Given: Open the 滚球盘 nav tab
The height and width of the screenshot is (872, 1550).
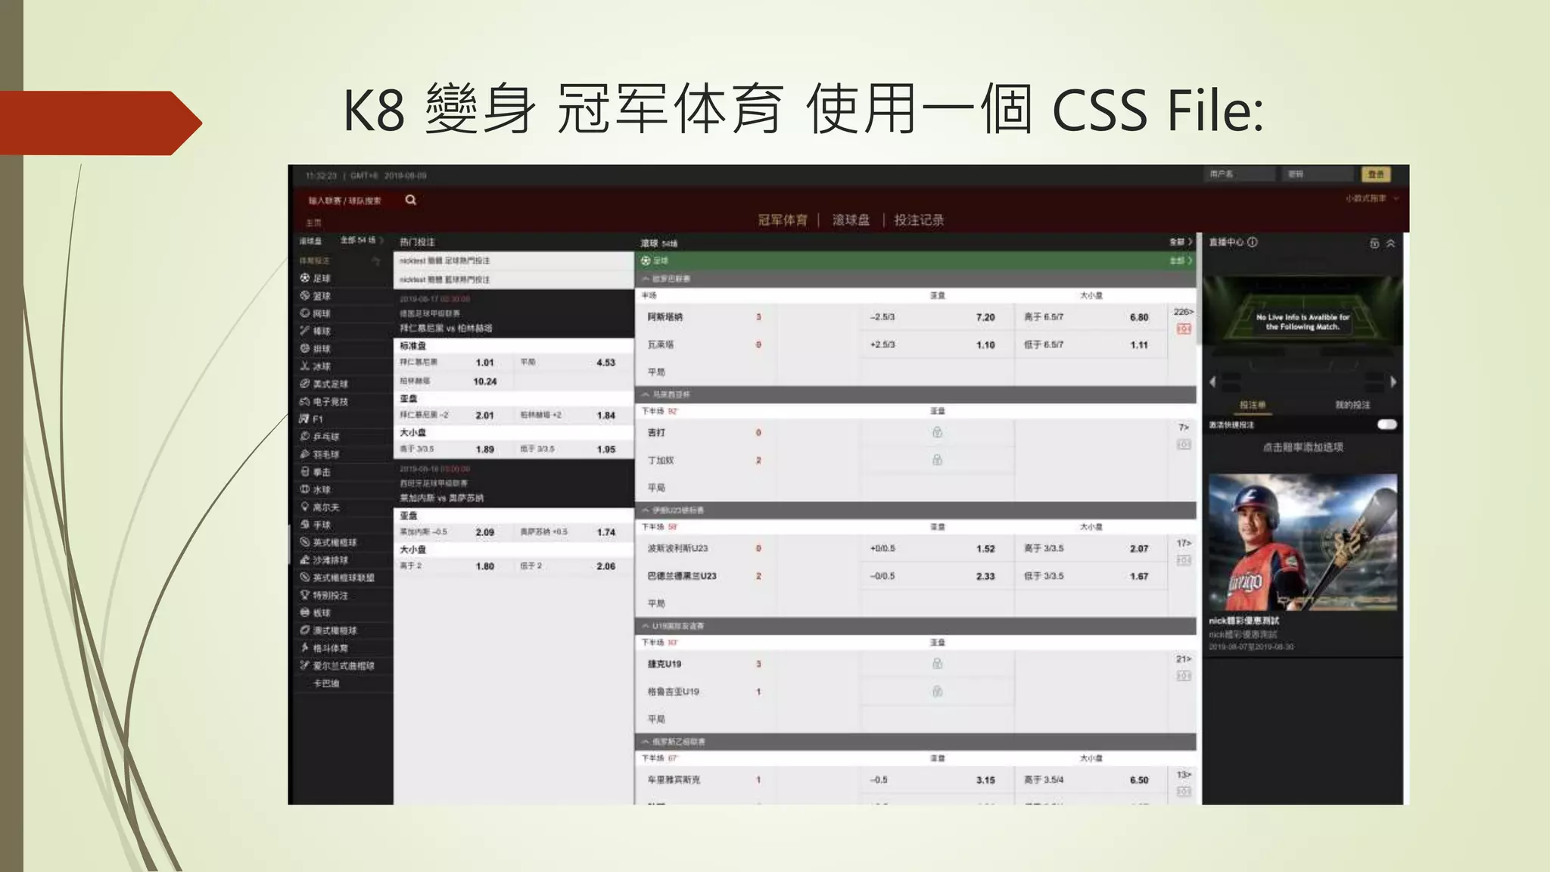Looking at the screenshot, I should tap(851, 220).
